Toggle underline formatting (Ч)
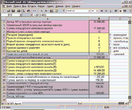Image resolution: width=132 pixels, height=110 pixels. pos(110,11)
